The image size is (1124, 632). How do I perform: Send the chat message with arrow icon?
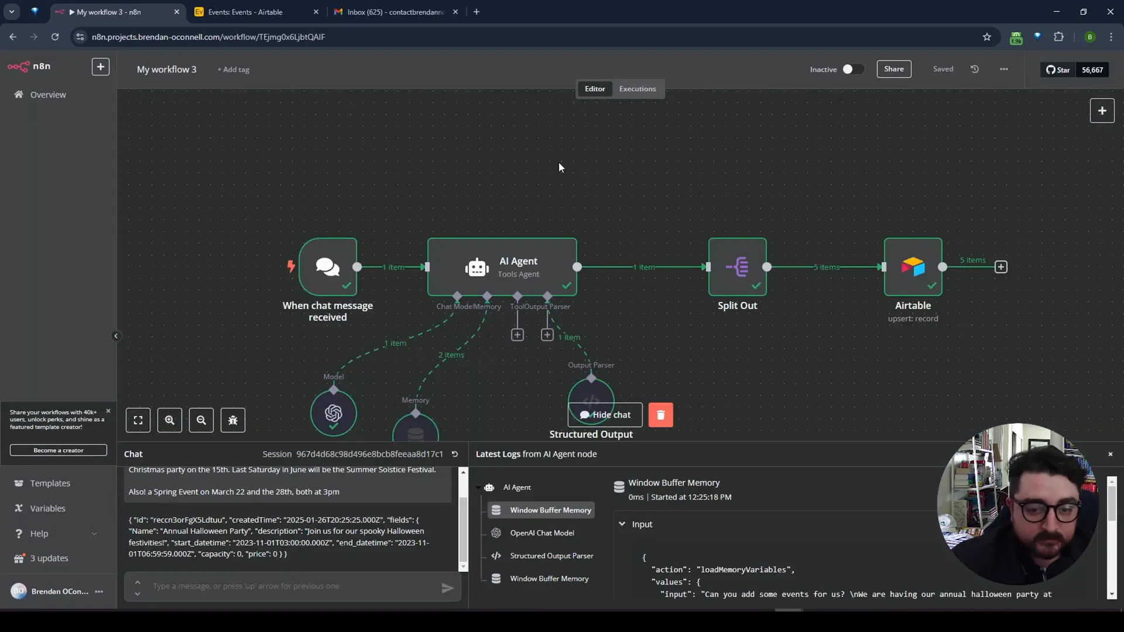pyautogui.click(x=447, y=588)
